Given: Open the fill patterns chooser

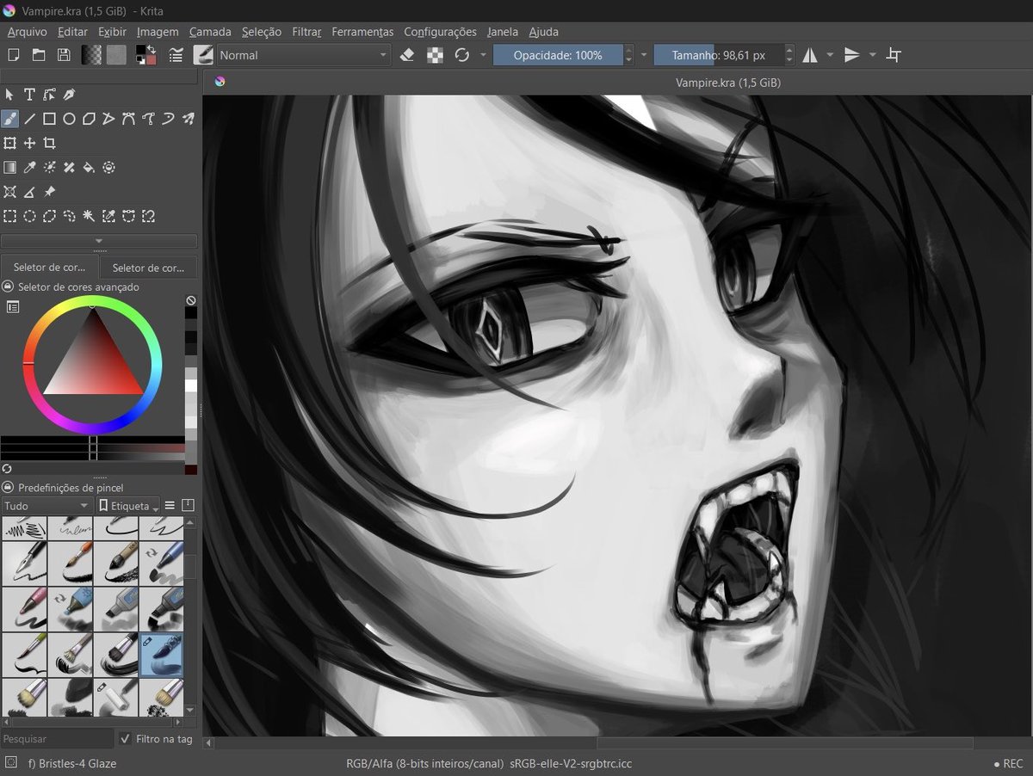Looking at the screenshot, I should point(116,55).
